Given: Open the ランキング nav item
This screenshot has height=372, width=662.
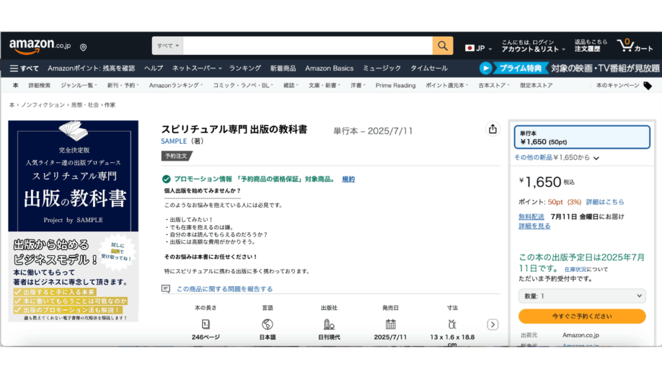Looking at the screenshot, I should (x=245, y=68).
